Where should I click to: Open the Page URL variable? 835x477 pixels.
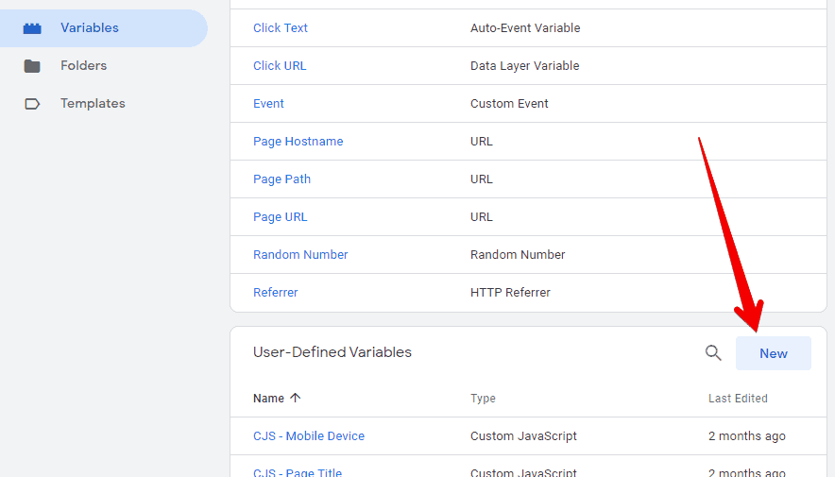coord(281,217)
